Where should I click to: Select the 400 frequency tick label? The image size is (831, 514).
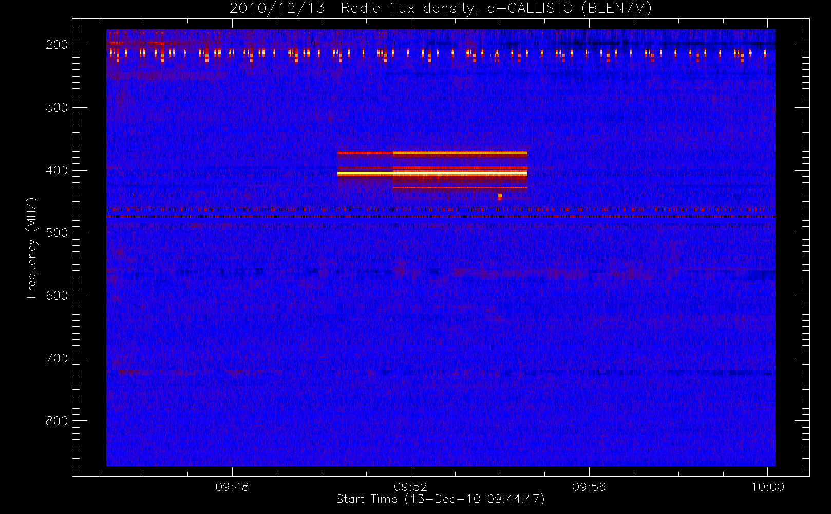click(57, 170)
